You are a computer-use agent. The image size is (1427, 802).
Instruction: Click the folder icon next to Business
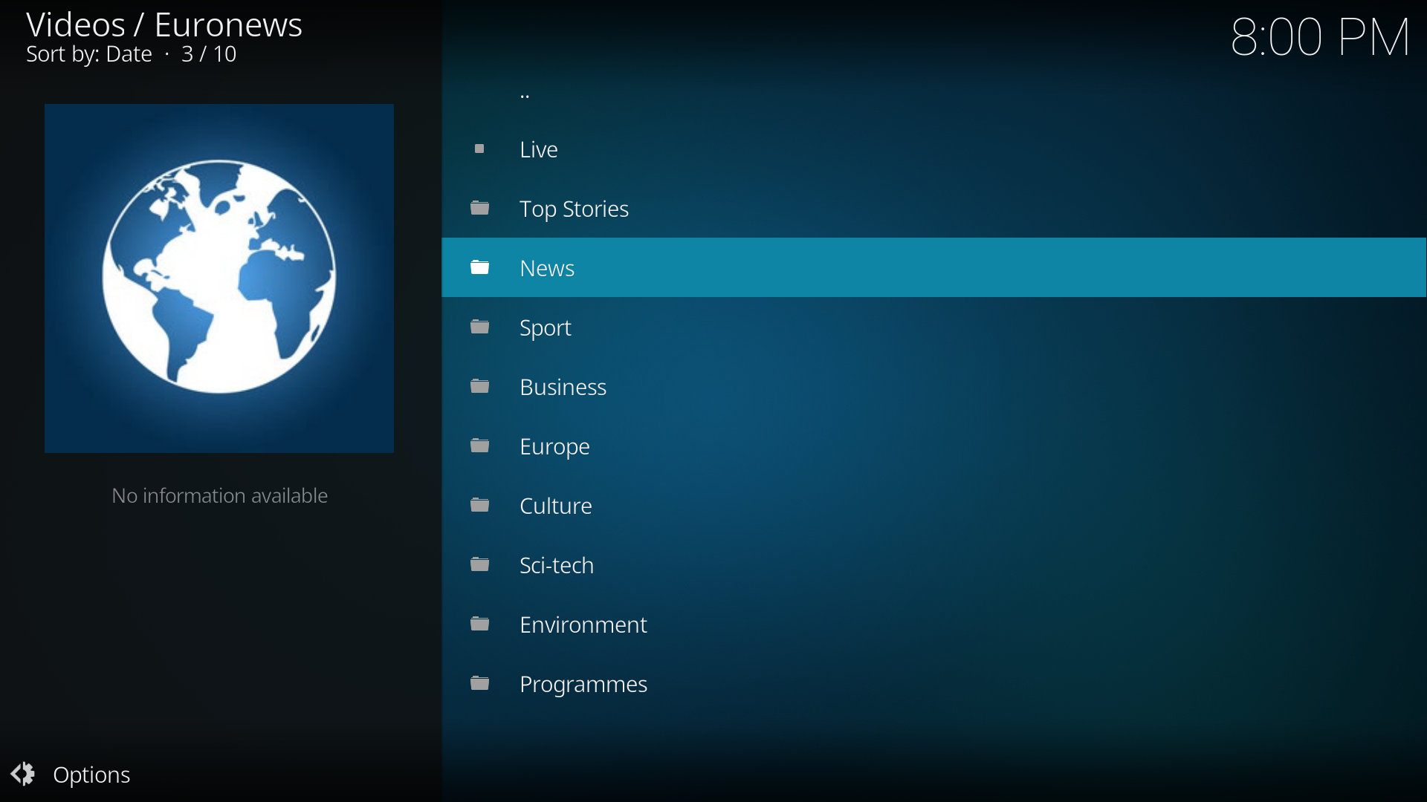(480, 387)
